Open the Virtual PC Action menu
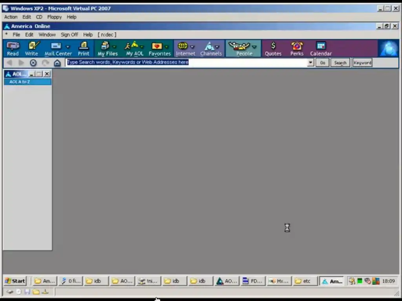The width and height of the screenshot is (402, 301). click(11, 17)
